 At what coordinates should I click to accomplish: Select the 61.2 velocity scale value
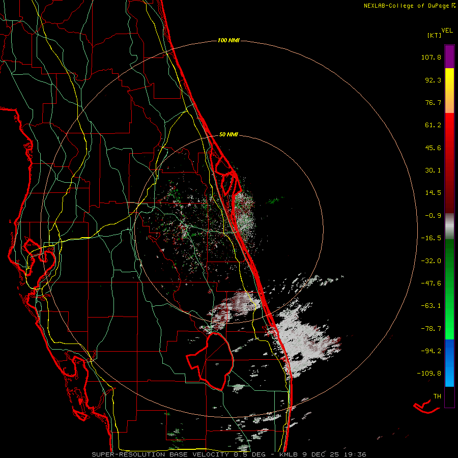(x=433, y=125)
